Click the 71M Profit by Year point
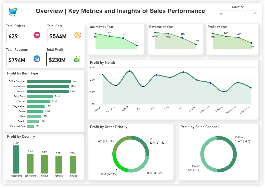The width and height of the screenshot is (265, 188). coord(213,34)
